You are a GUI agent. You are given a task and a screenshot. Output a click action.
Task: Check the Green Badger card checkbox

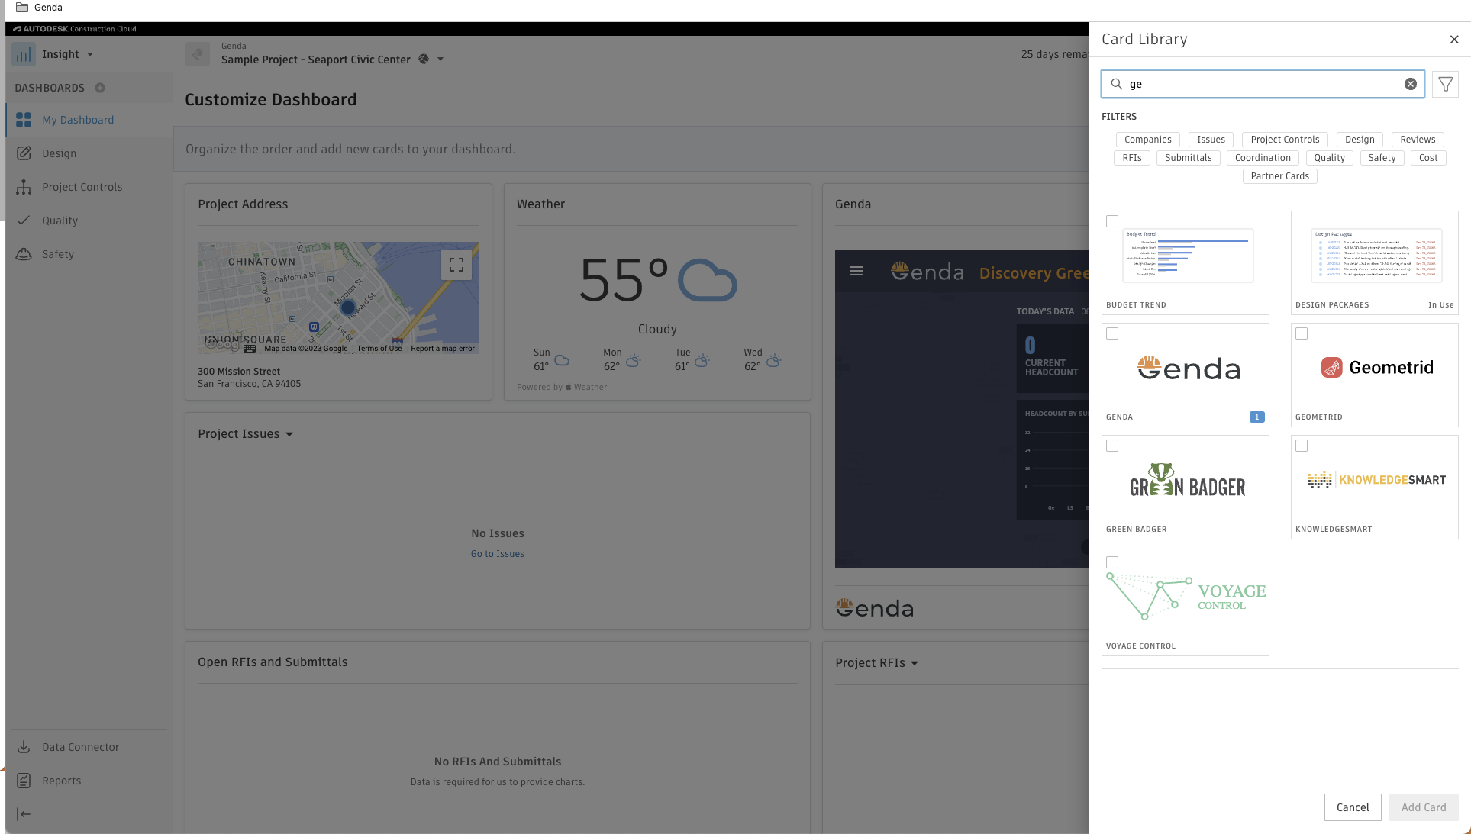coord(1112,446)
